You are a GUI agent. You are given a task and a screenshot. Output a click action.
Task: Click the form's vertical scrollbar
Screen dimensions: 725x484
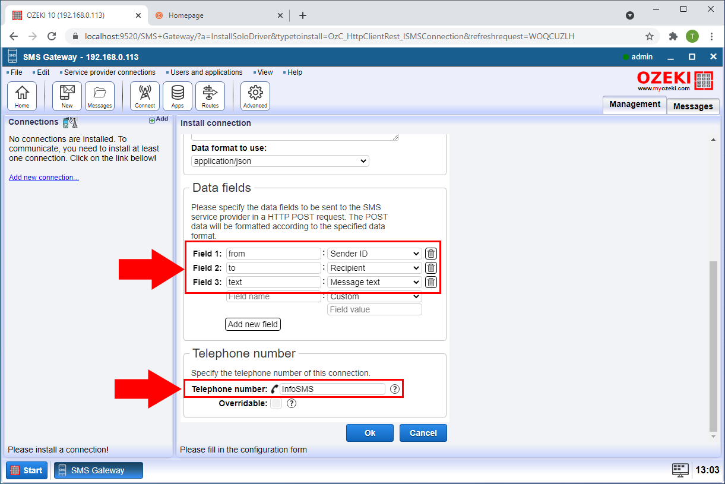[713, 344]
